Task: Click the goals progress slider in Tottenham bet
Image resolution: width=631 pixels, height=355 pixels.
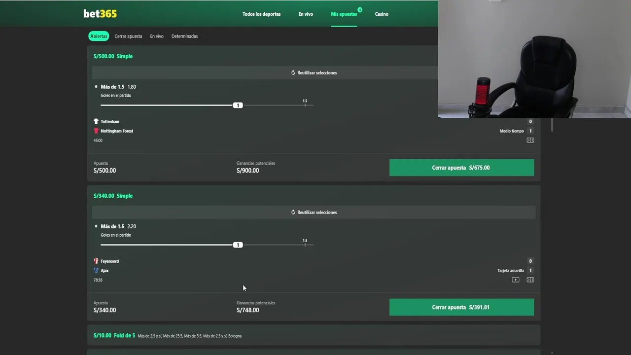Action: tap(207, 105)
